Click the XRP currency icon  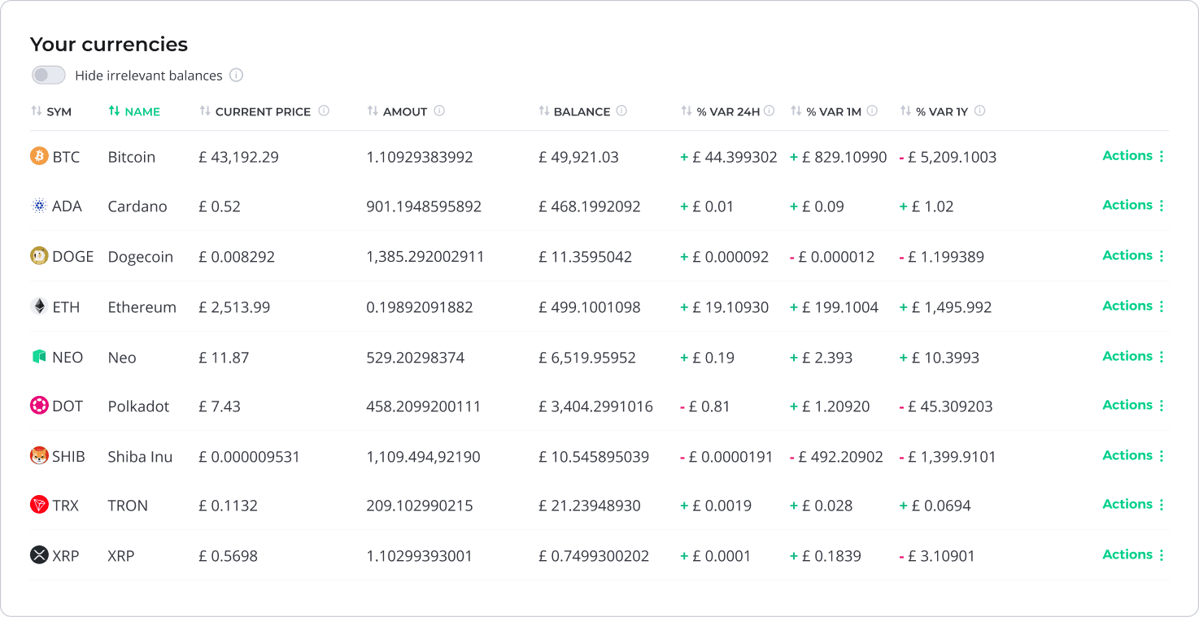[38, 555]
